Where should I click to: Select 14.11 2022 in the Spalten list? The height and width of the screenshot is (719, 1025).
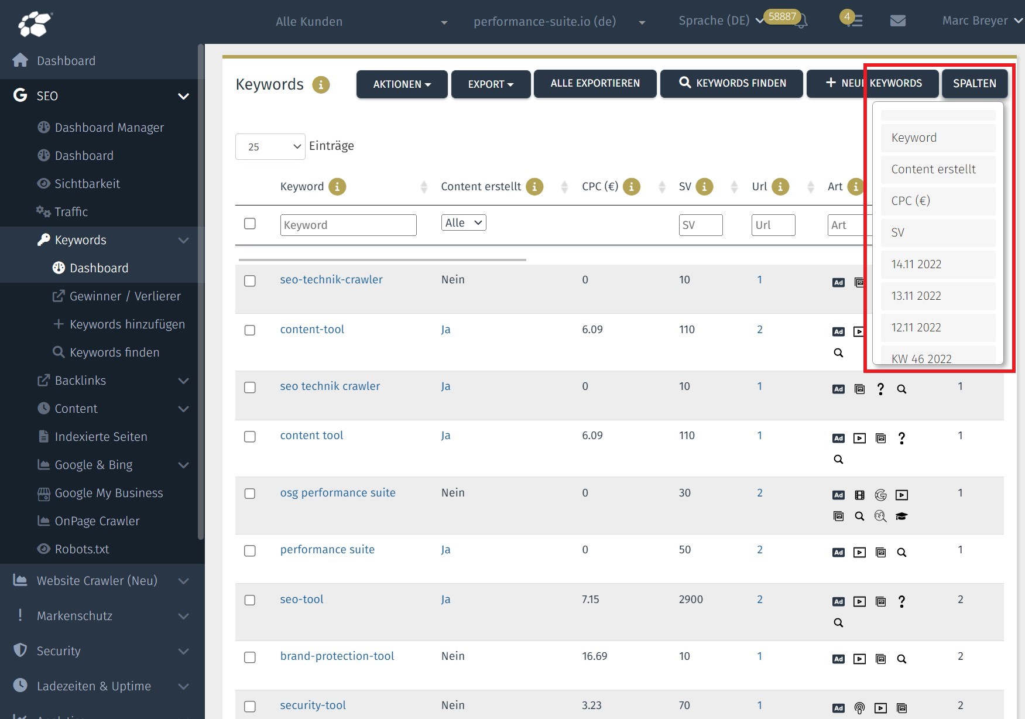(938, 264)
